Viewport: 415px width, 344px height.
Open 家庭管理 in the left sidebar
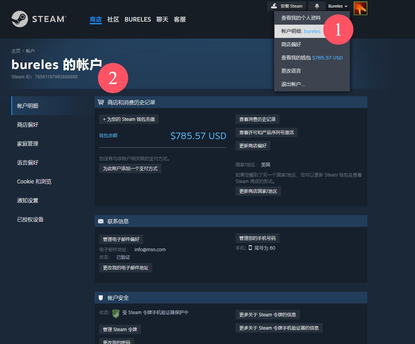[50, 144]
